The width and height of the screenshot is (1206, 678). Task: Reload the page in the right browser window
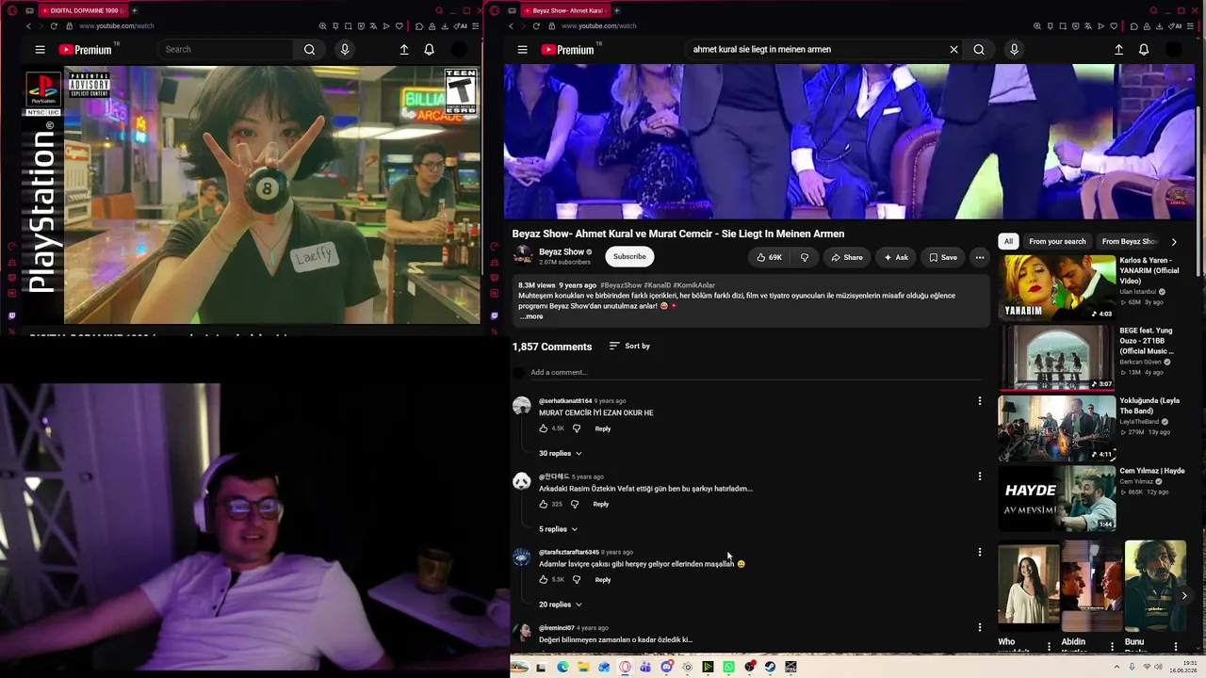coord(536,26)
